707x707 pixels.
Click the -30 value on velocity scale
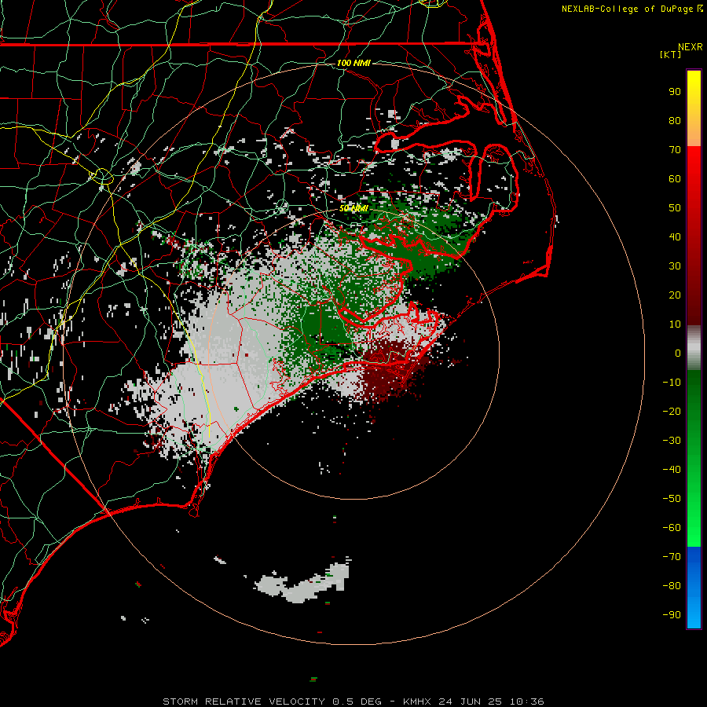[x=672, y=441]
